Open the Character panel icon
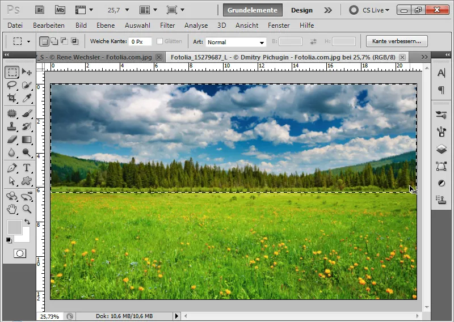 point(441,73)
